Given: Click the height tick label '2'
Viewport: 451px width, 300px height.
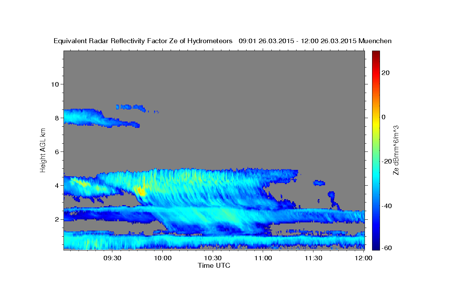Looking at the screenshot, I should point(57,219).
